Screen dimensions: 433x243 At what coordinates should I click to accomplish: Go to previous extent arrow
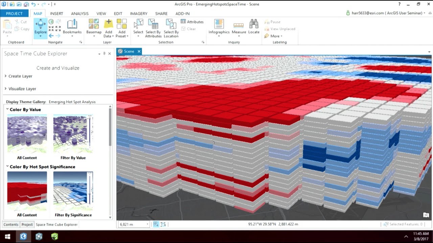click(51, 35)
